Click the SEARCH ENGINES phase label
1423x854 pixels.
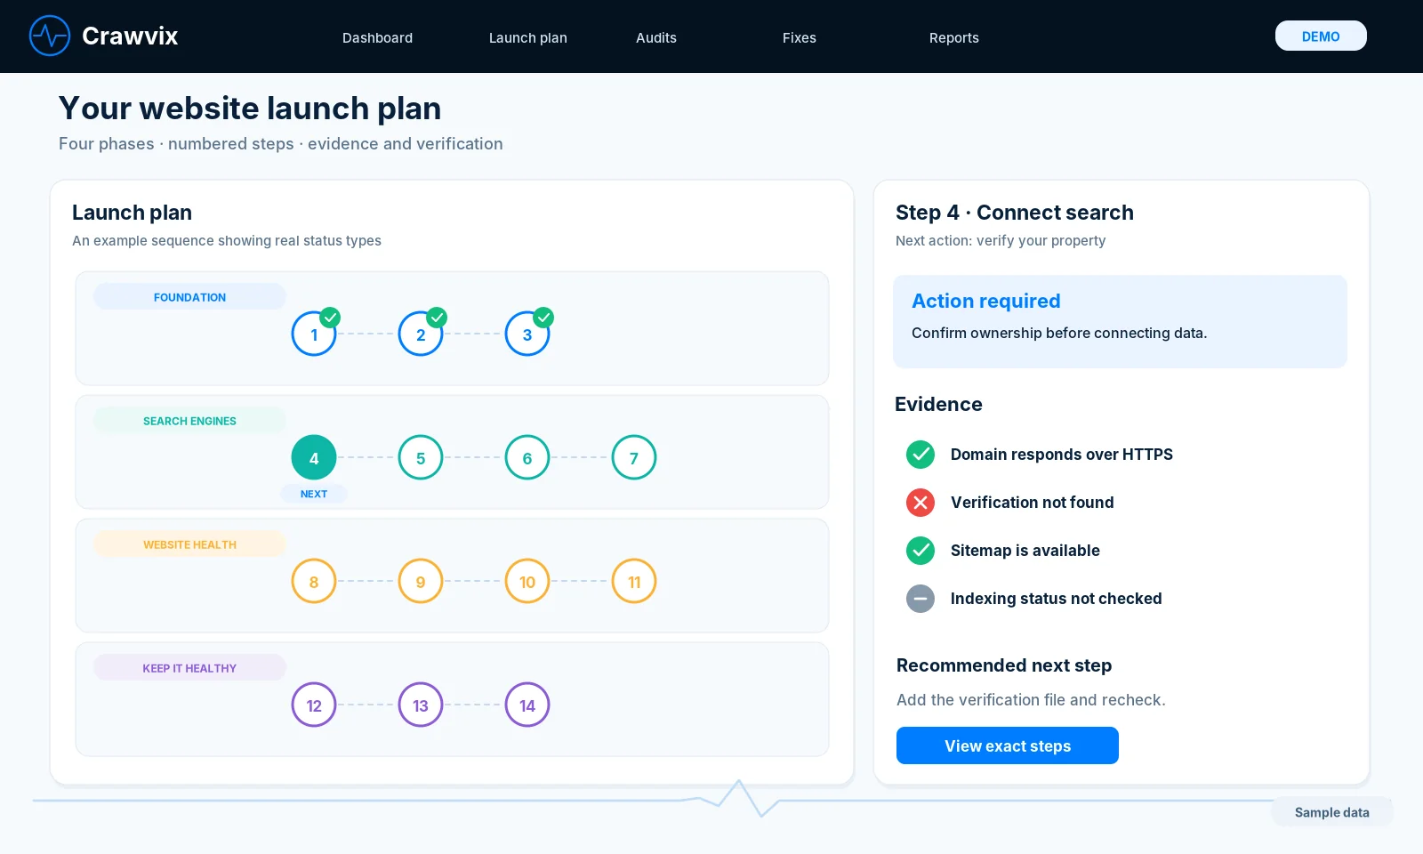[189, 421]
